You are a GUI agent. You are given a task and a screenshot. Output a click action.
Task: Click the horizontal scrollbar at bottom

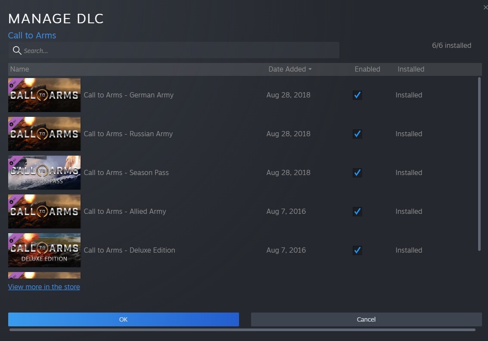tap(242, 330)
